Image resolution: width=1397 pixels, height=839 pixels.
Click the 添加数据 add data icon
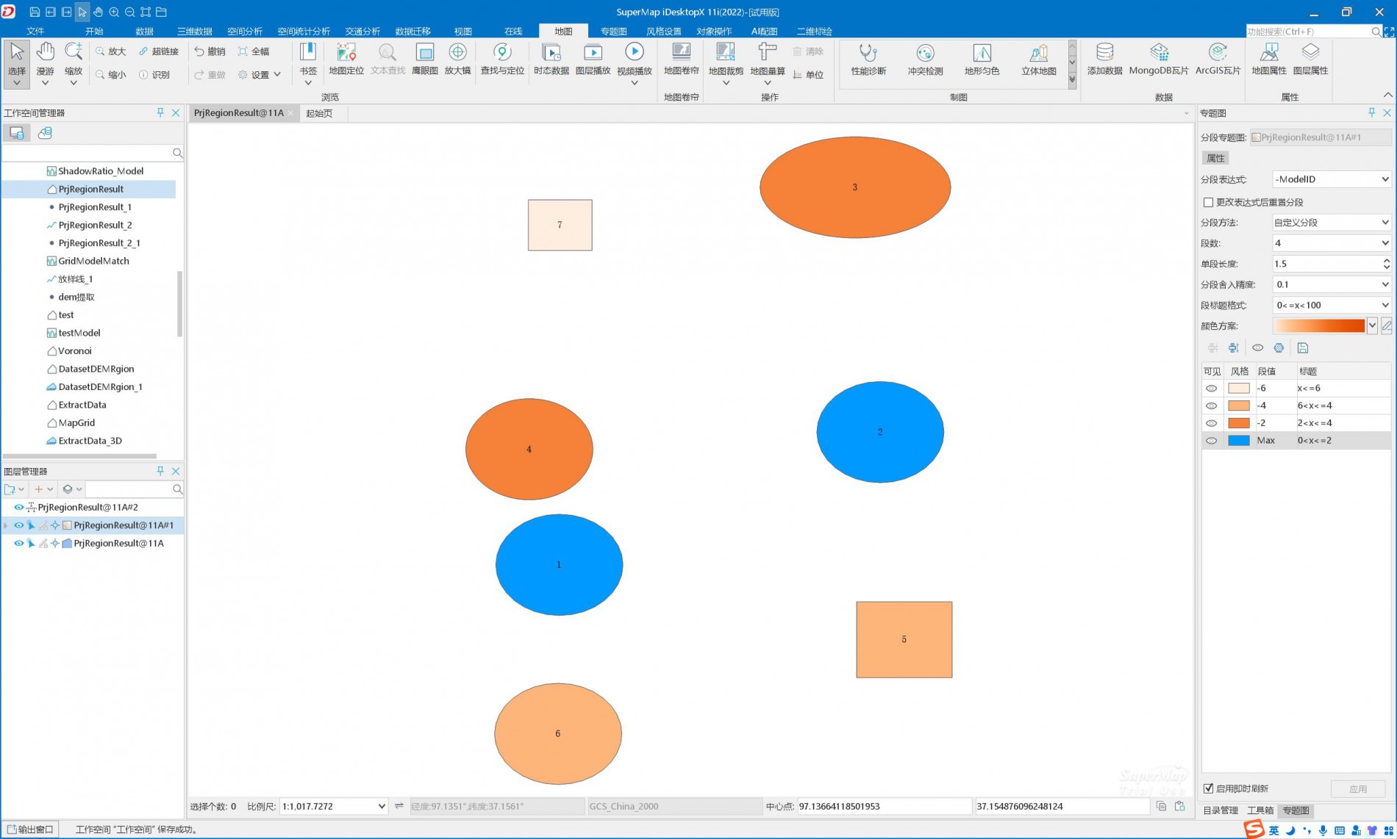click(1104, 59)
